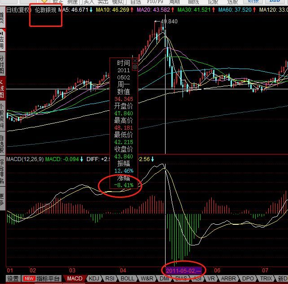Open settings gear in data popup
The width and height of the screenshot is (288, 284).
pyautogui.click(x=135, y=67)
